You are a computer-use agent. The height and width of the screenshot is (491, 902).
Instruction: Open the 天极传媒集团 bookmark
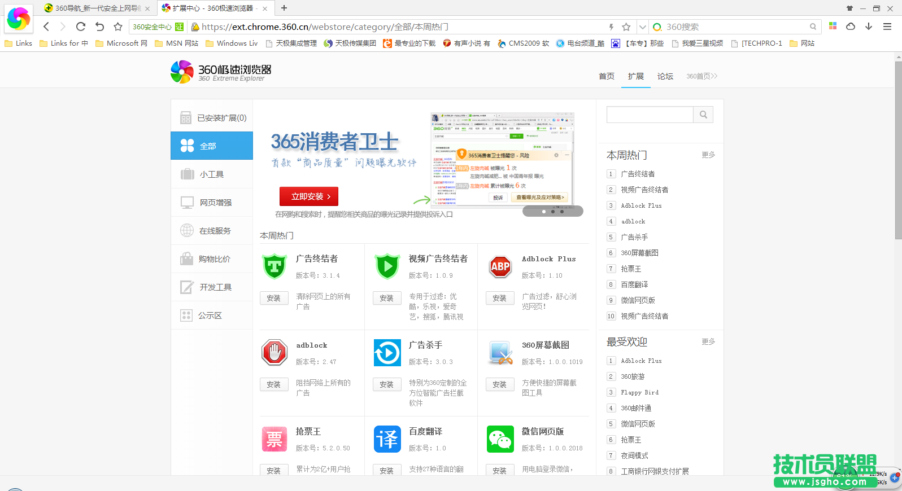point(350,43)
